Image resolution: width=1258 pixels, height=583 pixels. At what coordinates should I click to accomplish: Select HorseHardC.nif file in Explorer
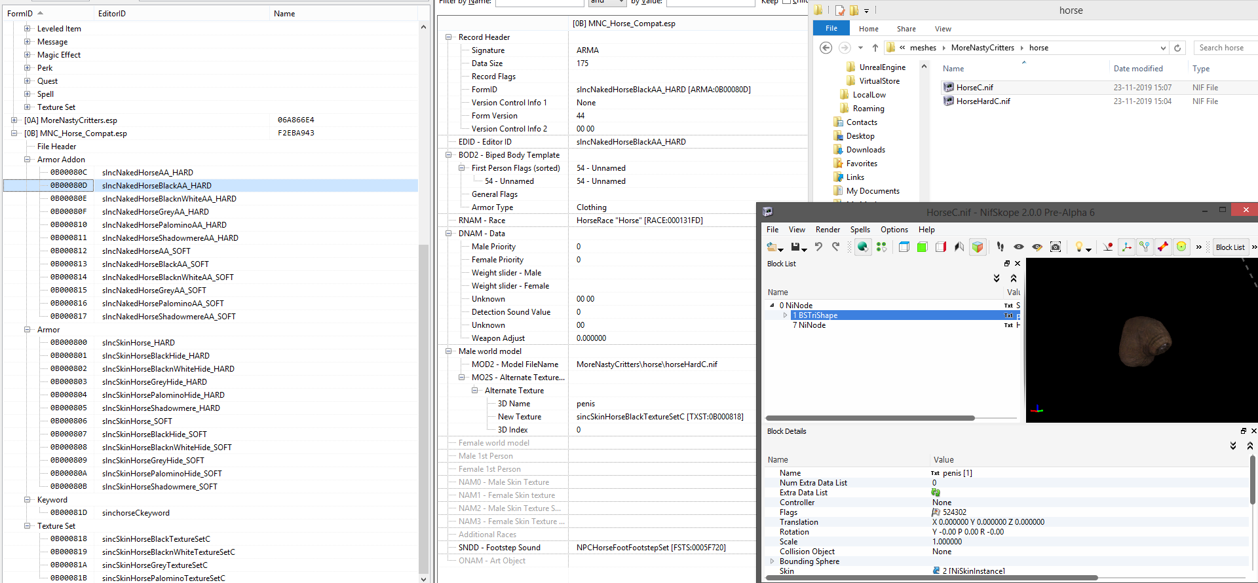coord(983,101)
